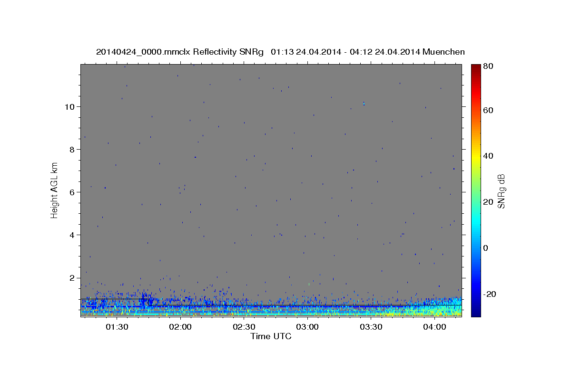Click the 02:30 time tick label
The width and height of the screenshot is (571, 380).
(x=244, y=327)
